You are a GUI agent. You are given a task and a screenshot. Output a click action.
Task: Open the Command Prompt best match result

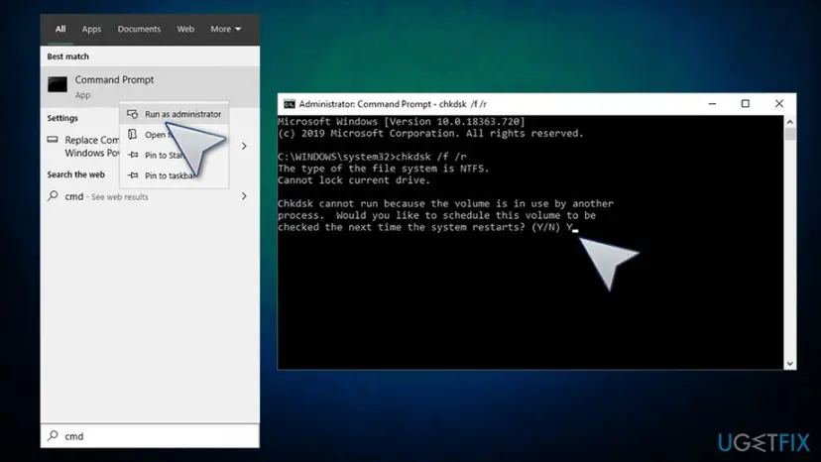click(x=150, y=87)
